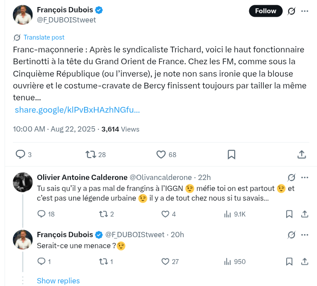Like the main post with 68 likes
Screen dimensions: 317x286
coord(161,154)
